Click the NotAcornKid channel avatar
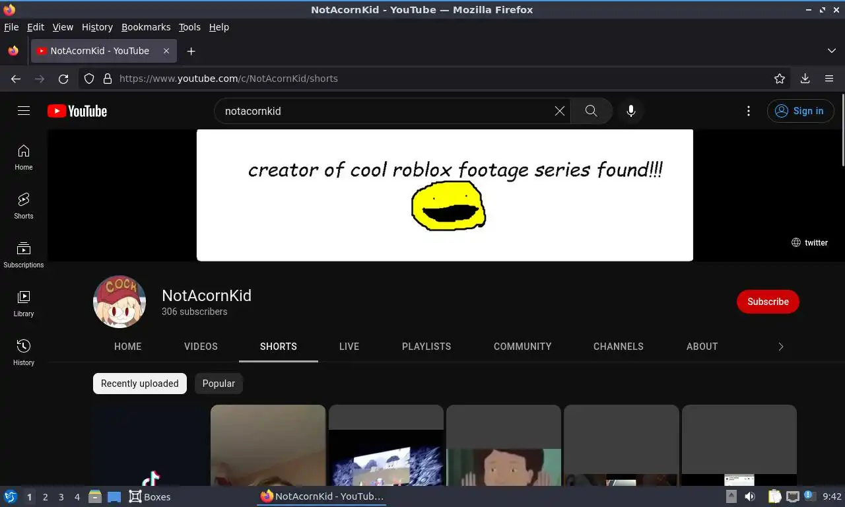 click(119, 302)
